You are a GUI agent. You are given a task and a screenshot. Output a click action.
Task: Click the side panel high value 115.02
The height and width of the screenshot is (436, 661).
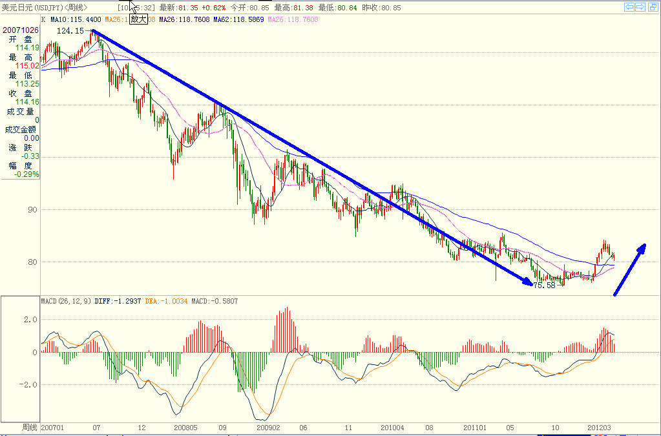27,66
